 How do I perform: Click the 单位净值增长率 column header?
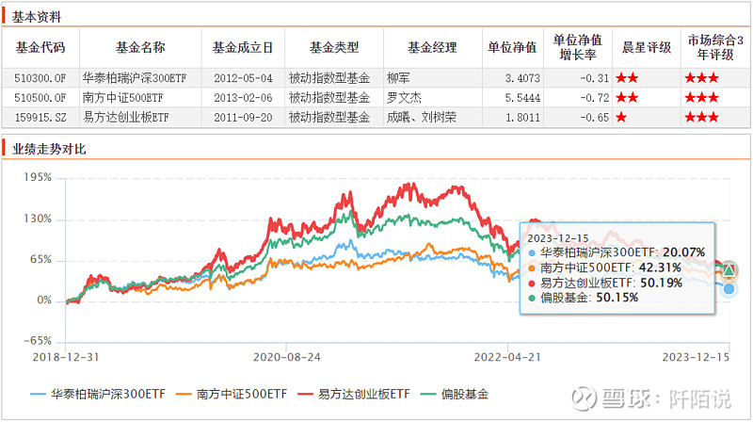[578, 47]
